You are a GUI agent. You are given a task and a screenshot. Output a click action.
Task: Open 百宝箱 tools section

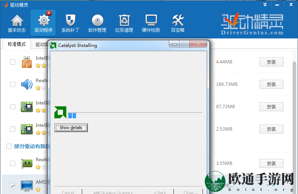[178, 23]
